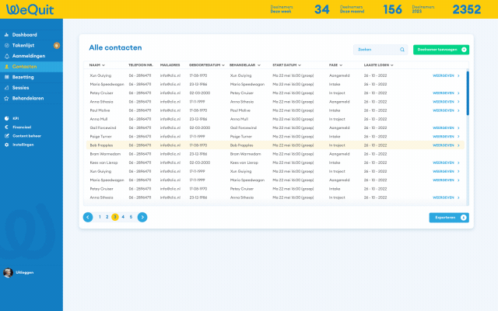Click the Takenlijst check icon
Screen dimensions: 498x311
[x=6, y=45]
